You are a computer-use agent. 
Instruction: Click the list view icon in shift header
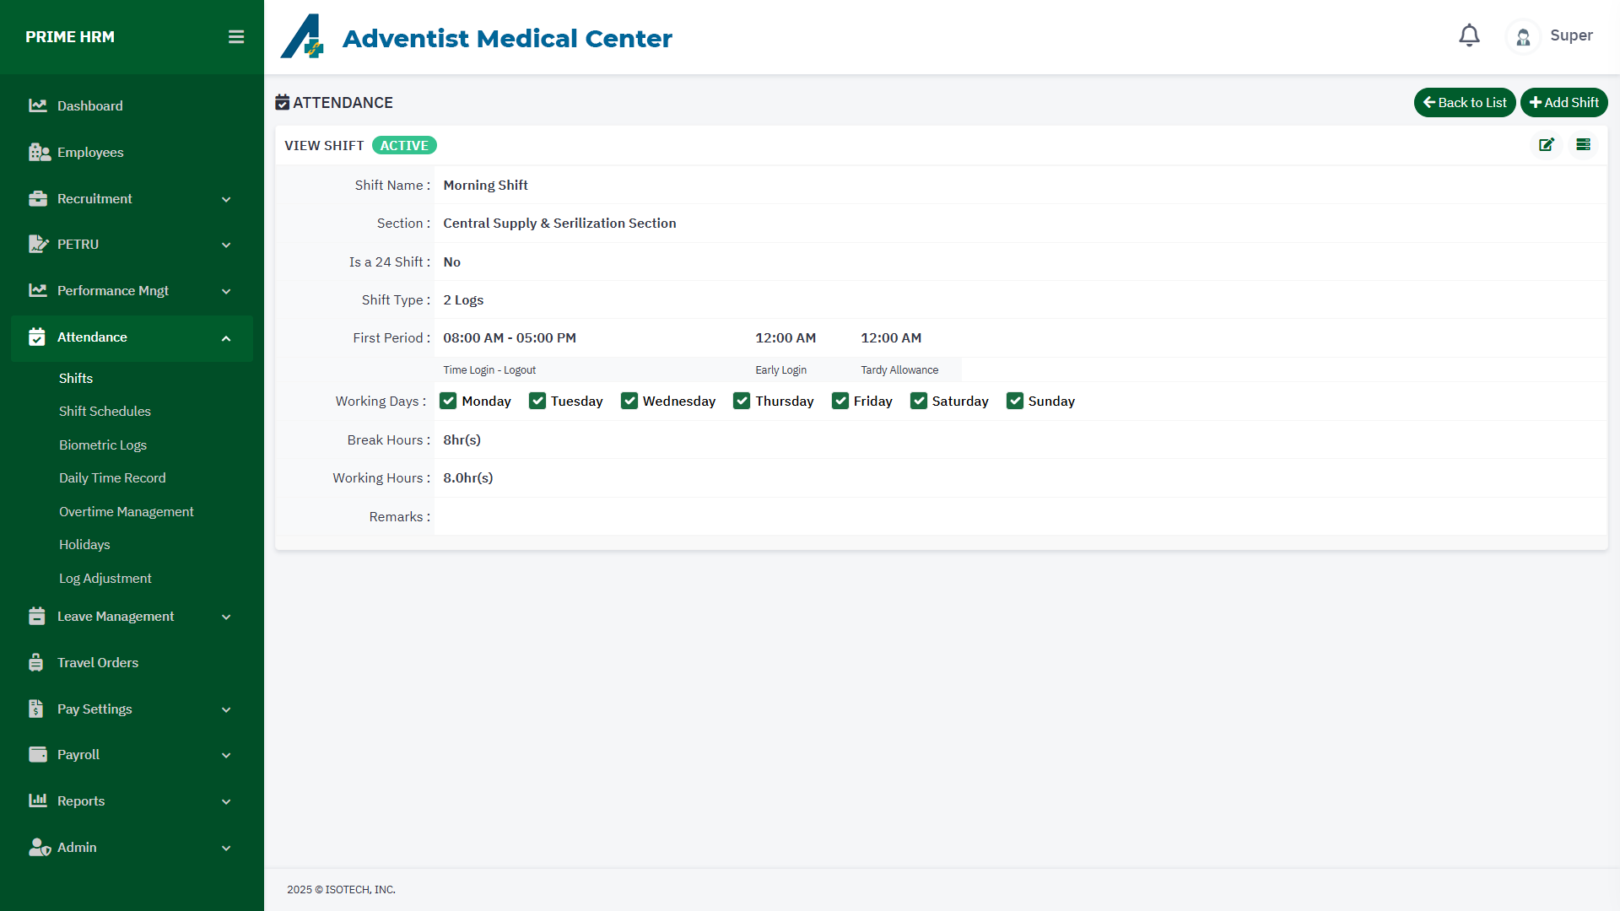(x=1583, y=145)
